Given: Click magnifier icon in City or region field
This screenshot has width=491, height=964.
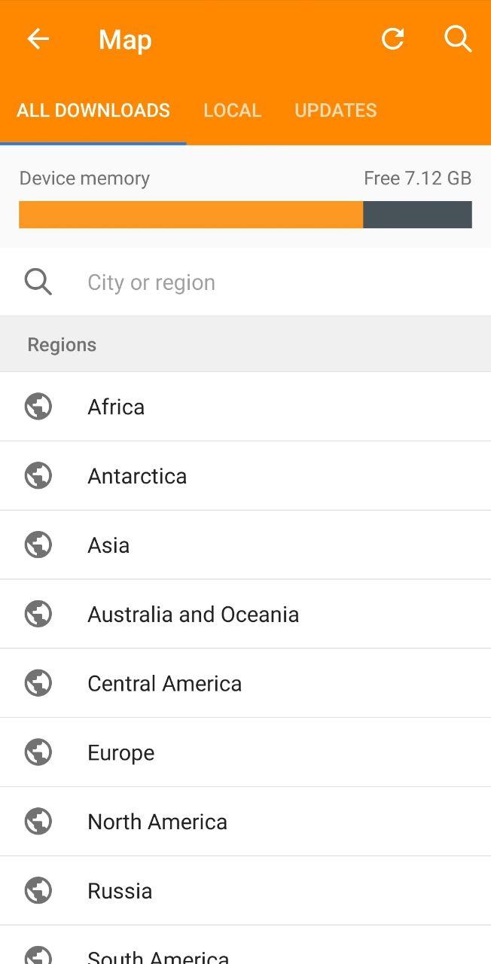Looking at the screenshot, I should click(x=38, y=282).
